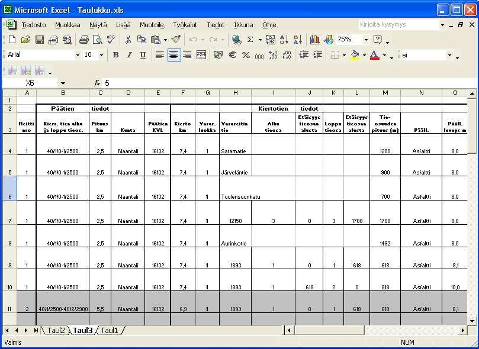Screen dimensions: 479x349
Task: Open the Näytä menu
Action: (x=98, y=25)
